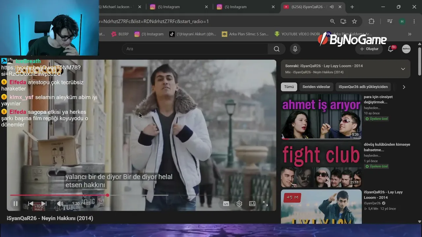
Task: Open the Chrome extensions puzzle icon
Action: 372,21
